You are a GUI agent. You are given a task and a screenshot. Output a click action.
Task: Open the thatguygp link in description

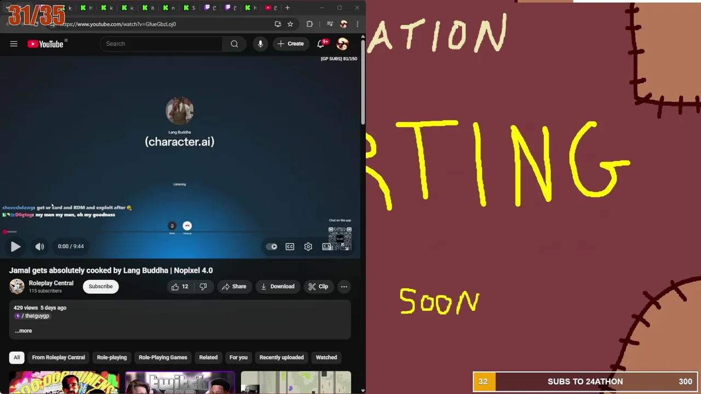33,316
